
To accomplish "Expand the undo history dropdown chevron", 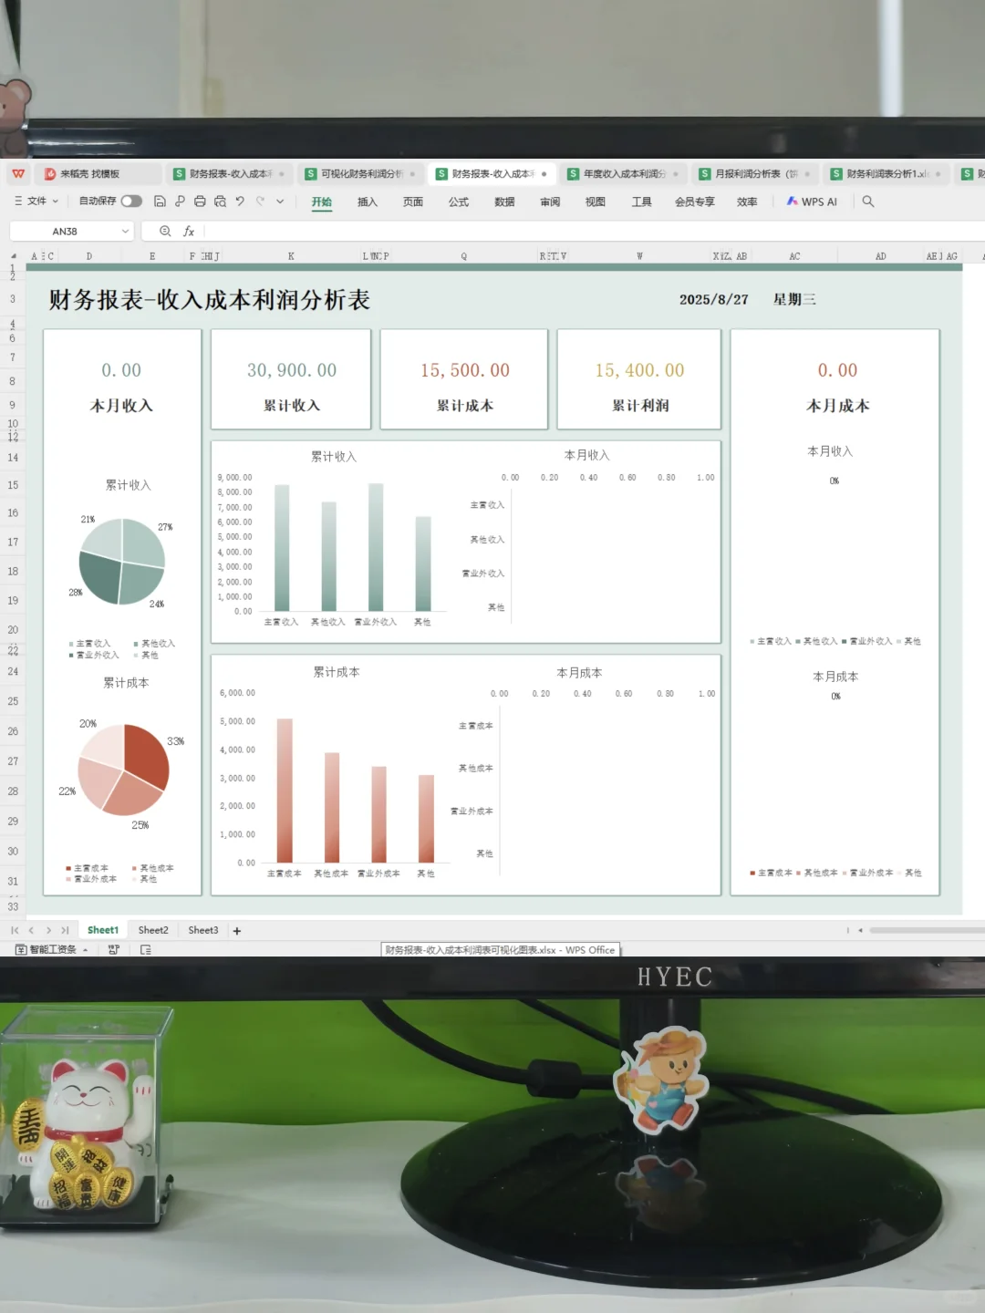I will pyautogui.click(x=278, y=201).
